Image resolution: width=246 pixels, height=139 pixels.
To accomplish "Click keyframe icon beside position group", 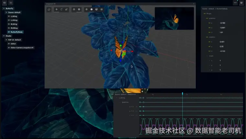I will pos(207,18).
